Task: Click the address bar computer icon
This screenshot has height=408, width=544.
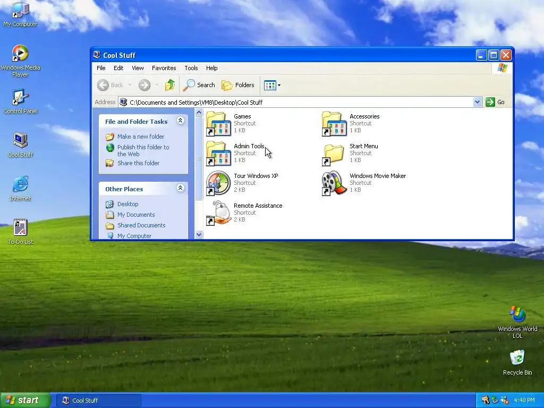Action: click(x=123, y=102)
